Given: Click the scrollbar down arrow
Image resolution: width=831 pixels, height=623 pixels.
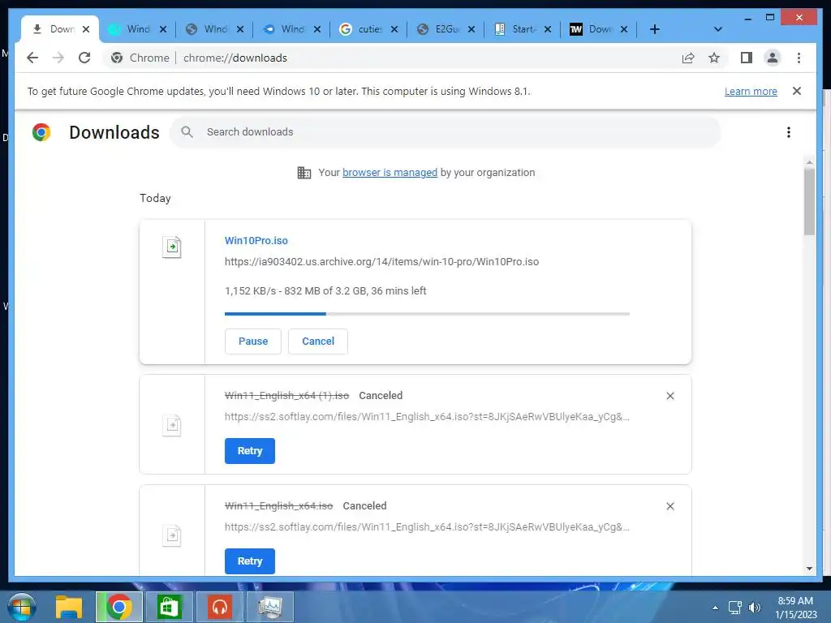Looking at the screenshot, I should 809,569.
